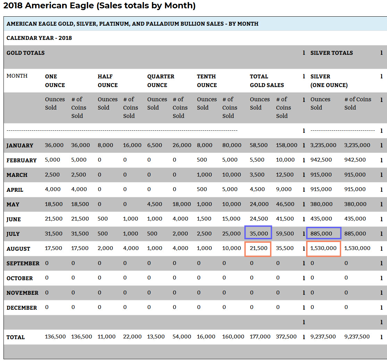Click the "MONTH" column header
Screen dimensions: 387x361
(x=17, y=76)
